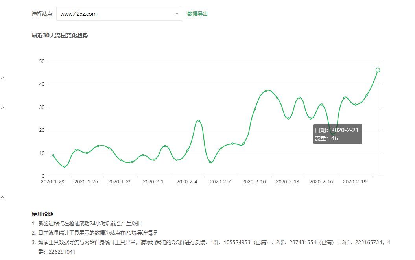415x260 pixels.
Task: Click the y-axis label 50
Action: tap(42, 61)
